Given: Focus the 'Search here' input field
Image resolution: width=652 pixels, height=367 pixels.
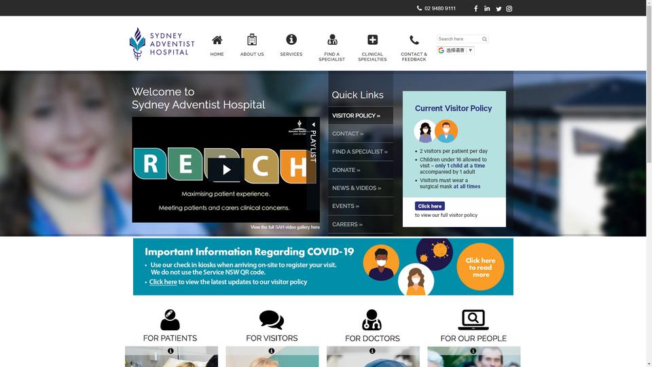Looking at the screenshot, I should pos(459,39).
